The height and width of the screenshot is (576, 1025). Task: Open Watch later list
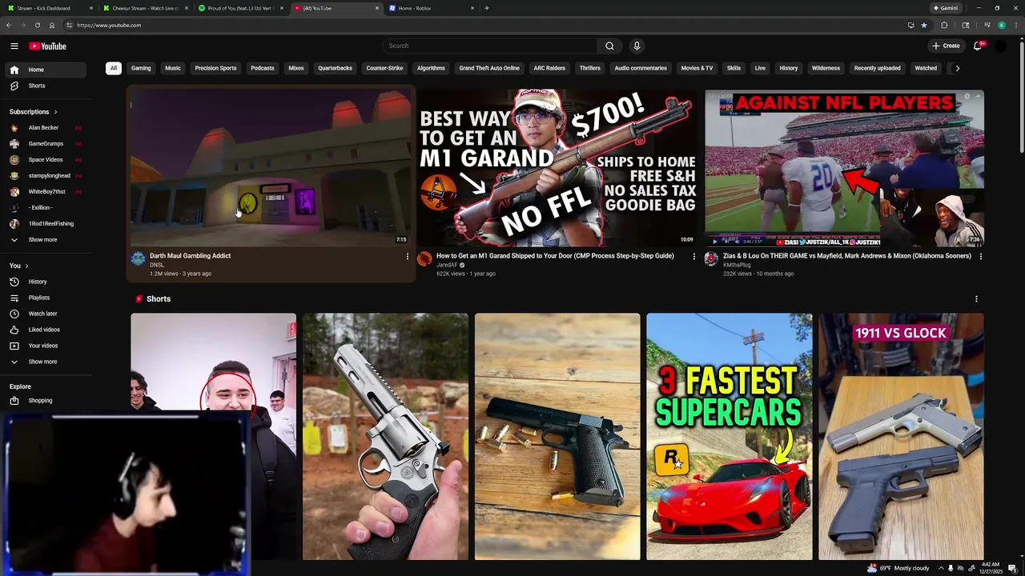coord(46,314)
